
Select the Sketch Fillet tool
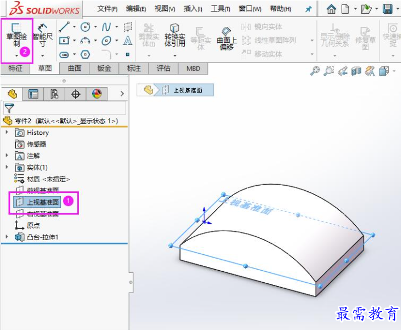pos(106,54)
